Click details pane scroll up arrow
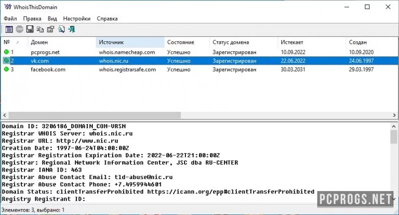399x215 pixels. tap(394, 126)
